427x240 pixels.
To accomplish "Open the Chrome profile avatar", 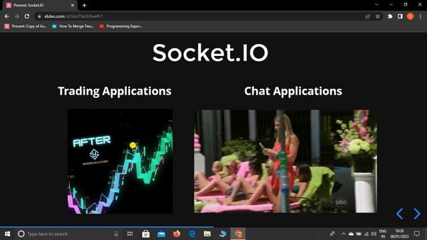I will tap(410, 17).
